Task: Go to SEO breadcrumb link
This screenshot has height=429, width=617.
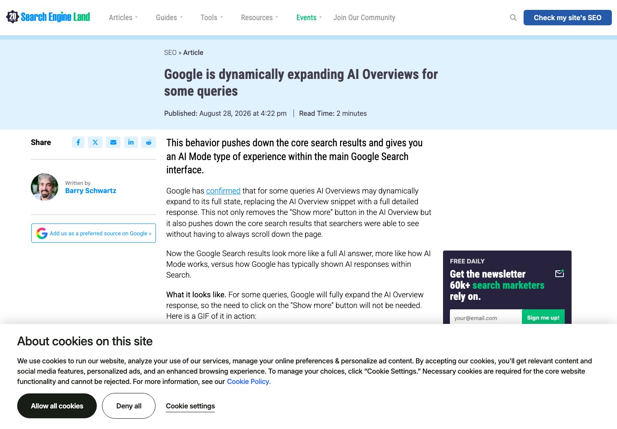Action: click(170, 52)
